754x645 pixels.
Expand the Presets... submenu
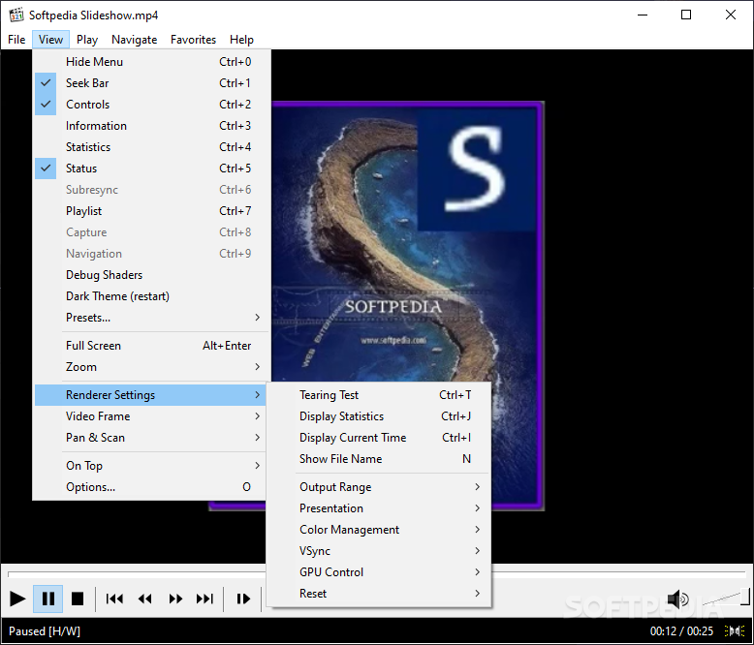pyautogui.click(x=149, y=318)
